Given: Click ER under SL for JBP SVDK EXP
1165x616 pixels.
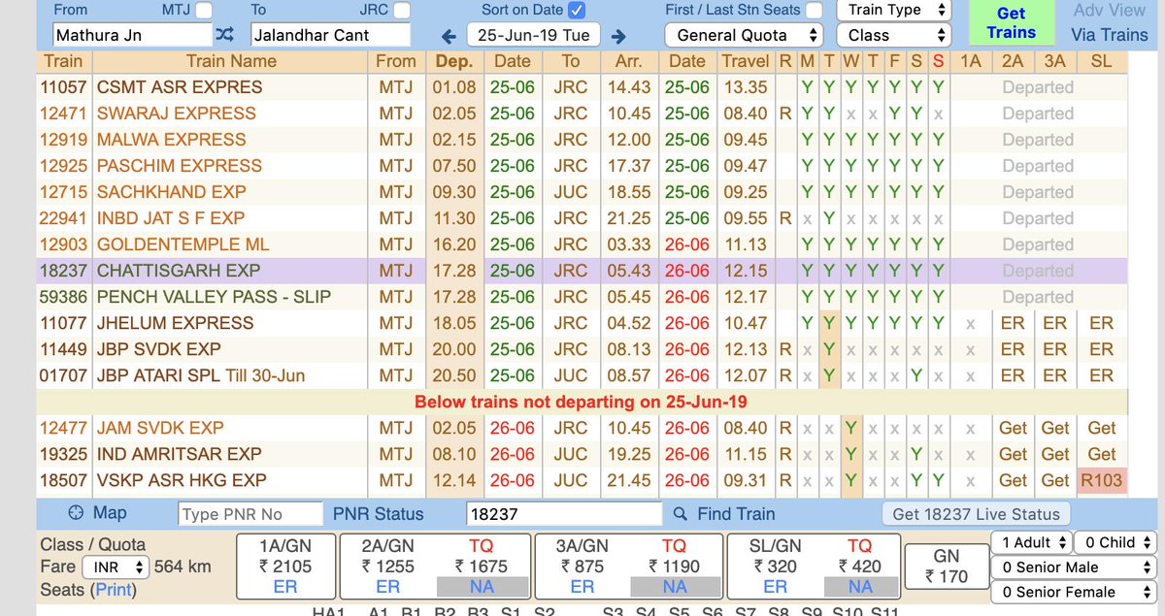Looking at the screenshot, I should (1101, 349).
